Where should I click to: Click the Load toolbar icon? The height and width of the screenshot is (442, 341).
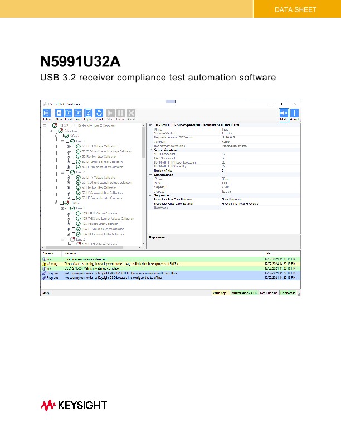69,113
